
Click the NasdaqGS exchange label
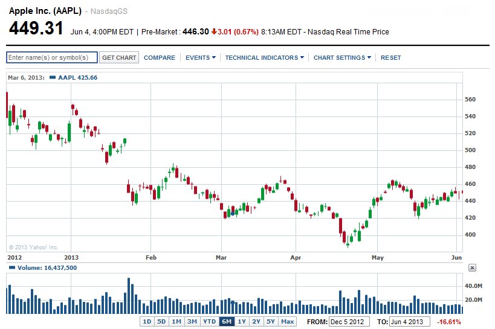(x=109, y=11)
